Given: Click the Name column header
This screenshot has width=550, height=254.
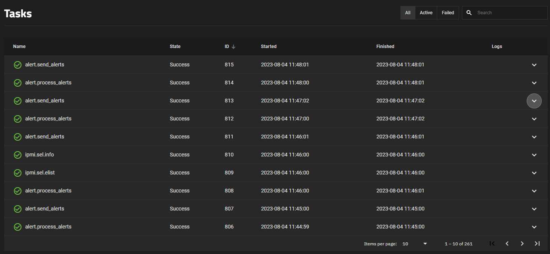Looking at the screenshot, I should pos(19,47).
